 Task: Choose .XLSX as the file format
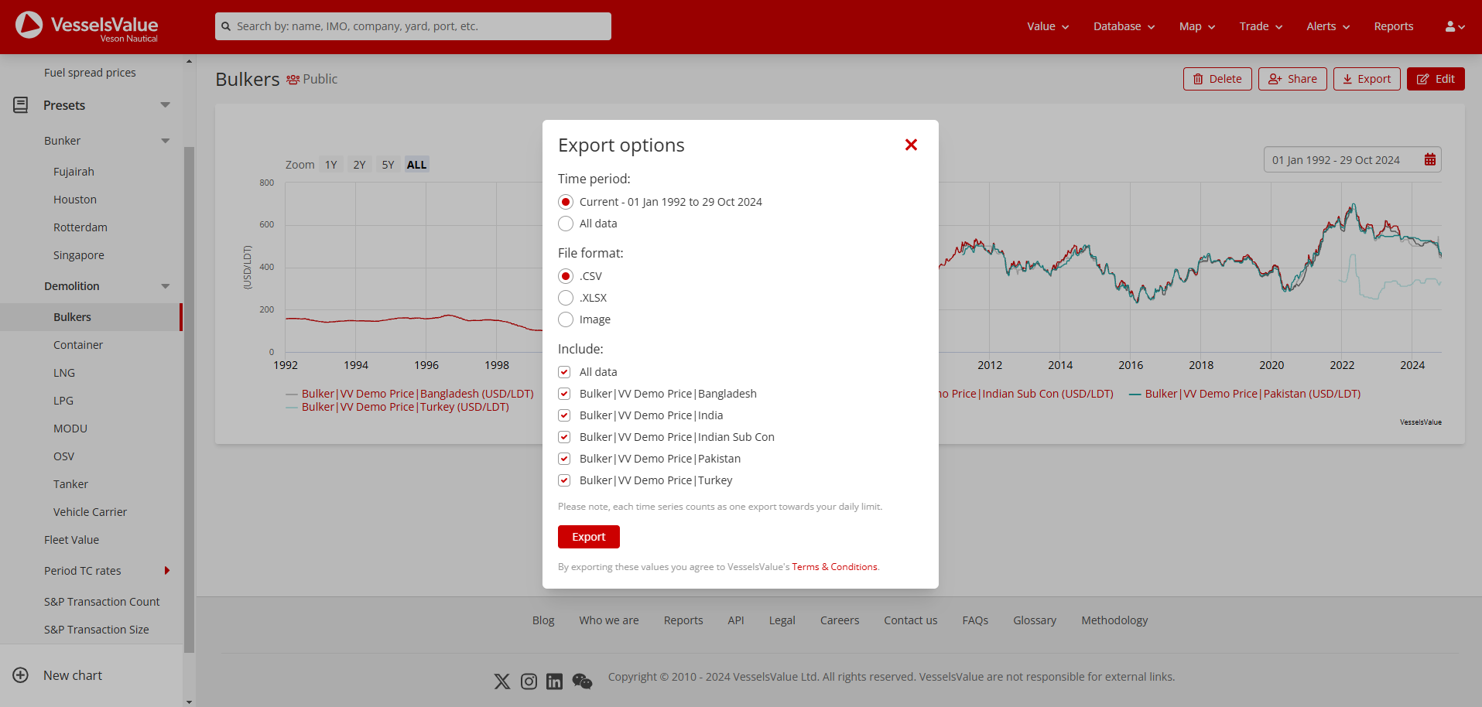coord(566,298)
